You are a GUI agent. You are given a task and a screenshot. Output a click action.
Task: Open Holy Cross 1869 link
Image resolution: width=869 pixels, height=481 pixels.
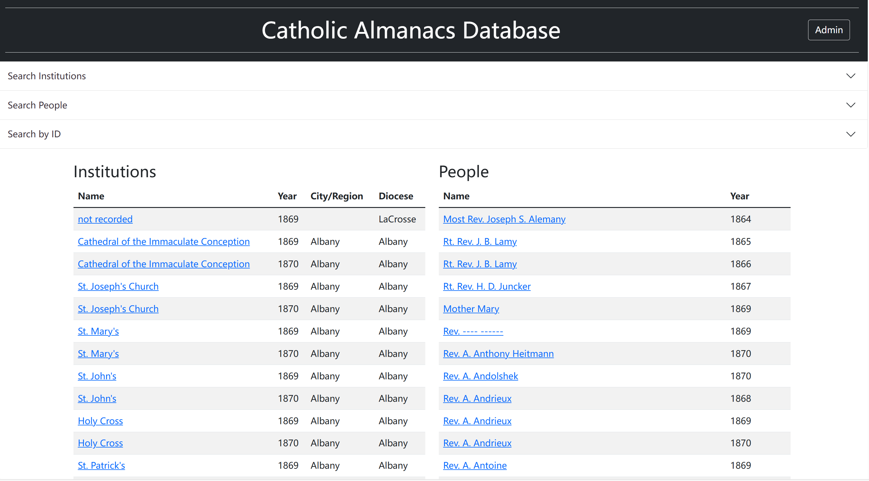(x=100, y=421)
